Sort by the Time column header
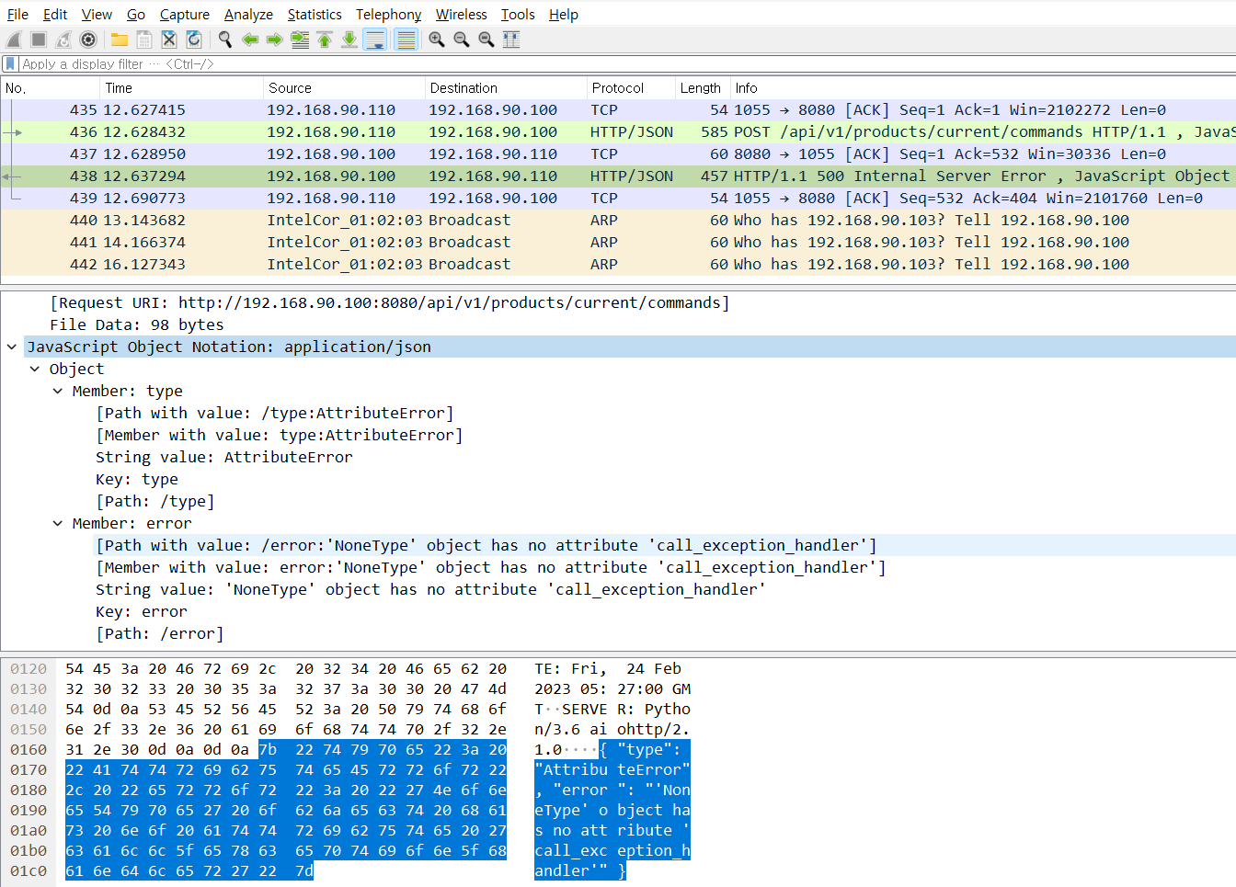The width and height of the screenshot is (1236, 887). click(181, 88)
